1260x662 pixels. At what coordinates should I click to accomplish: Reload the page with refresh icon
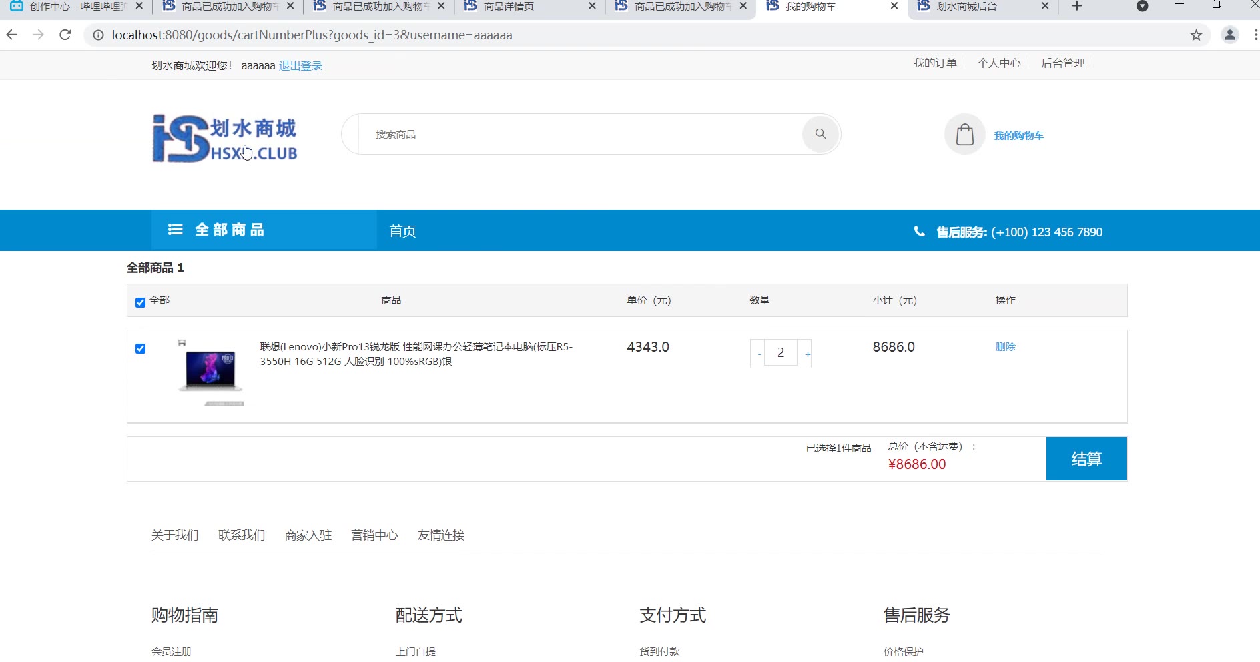65,35
